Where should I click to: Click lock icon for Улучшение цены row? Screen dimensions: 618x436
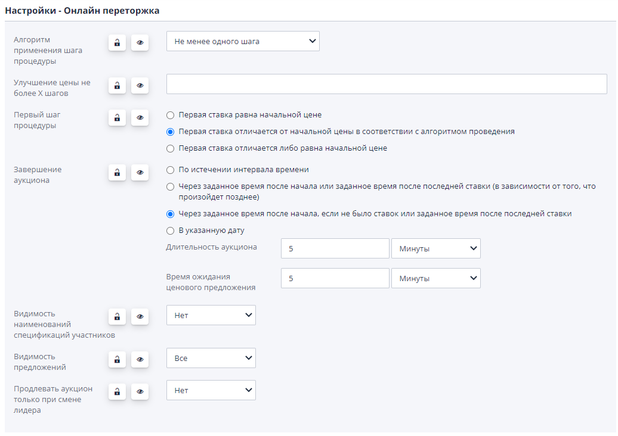pyautogui.click(x=117, y=86)
